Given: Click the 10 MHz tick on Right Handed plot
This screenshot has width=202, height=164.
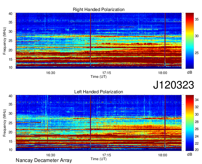Looking at the screenshot, I should coord(10,67).
